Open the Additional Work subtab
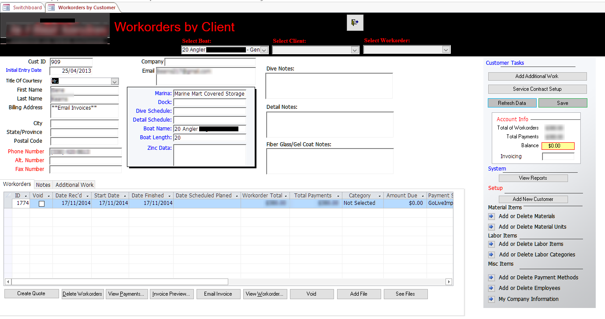 coord(74,185)
